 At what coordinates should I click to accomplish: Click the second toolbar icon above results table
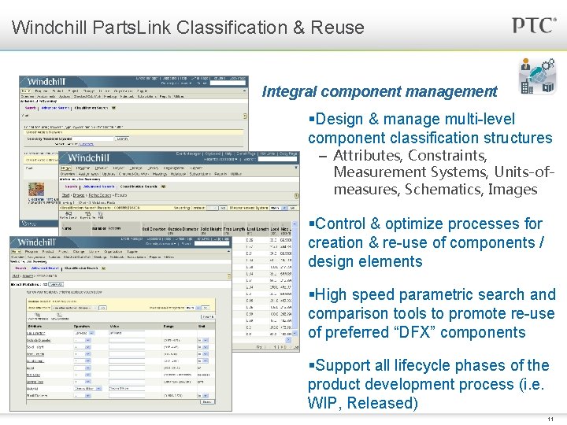[x=87, y=213]
